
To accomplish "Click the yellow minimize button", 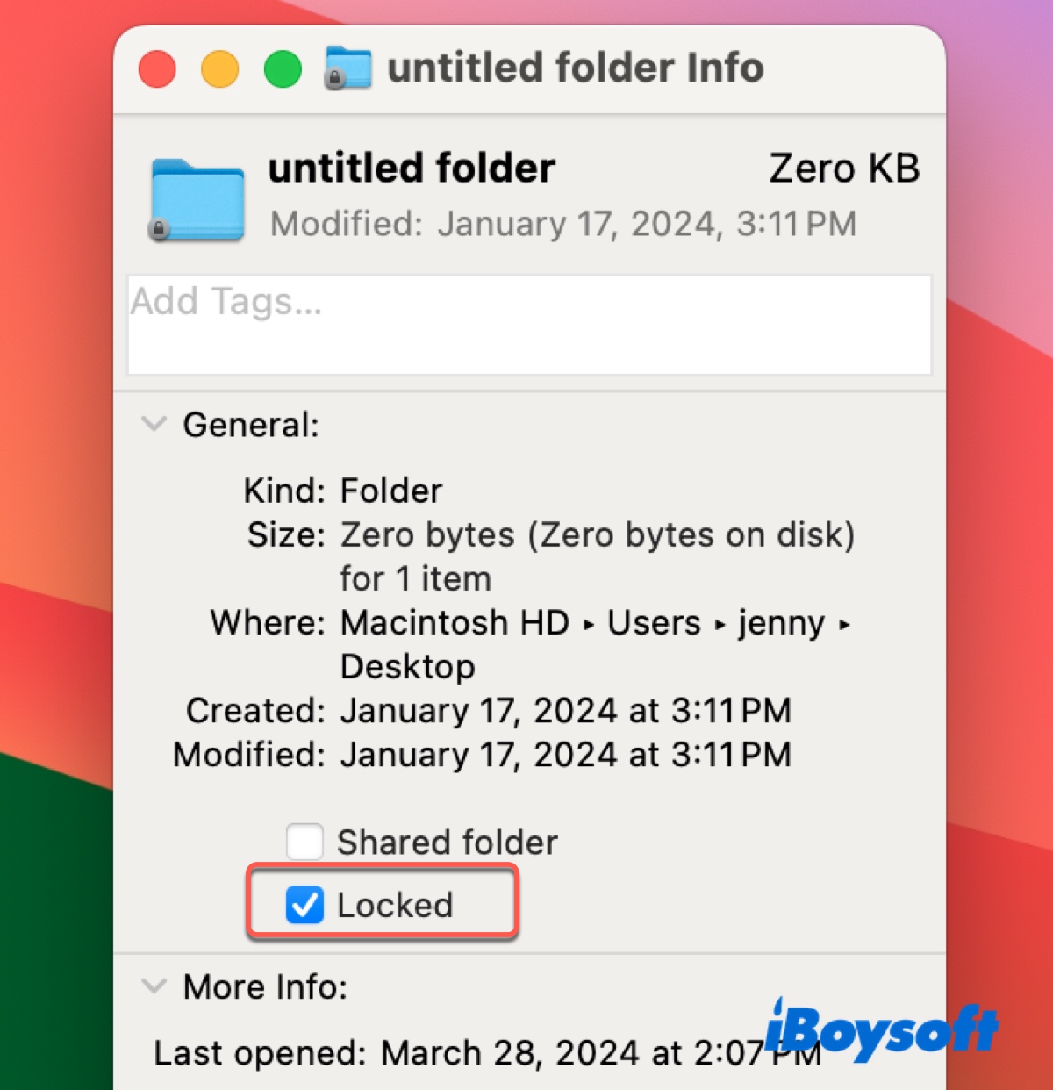I will tap(219, 68).
